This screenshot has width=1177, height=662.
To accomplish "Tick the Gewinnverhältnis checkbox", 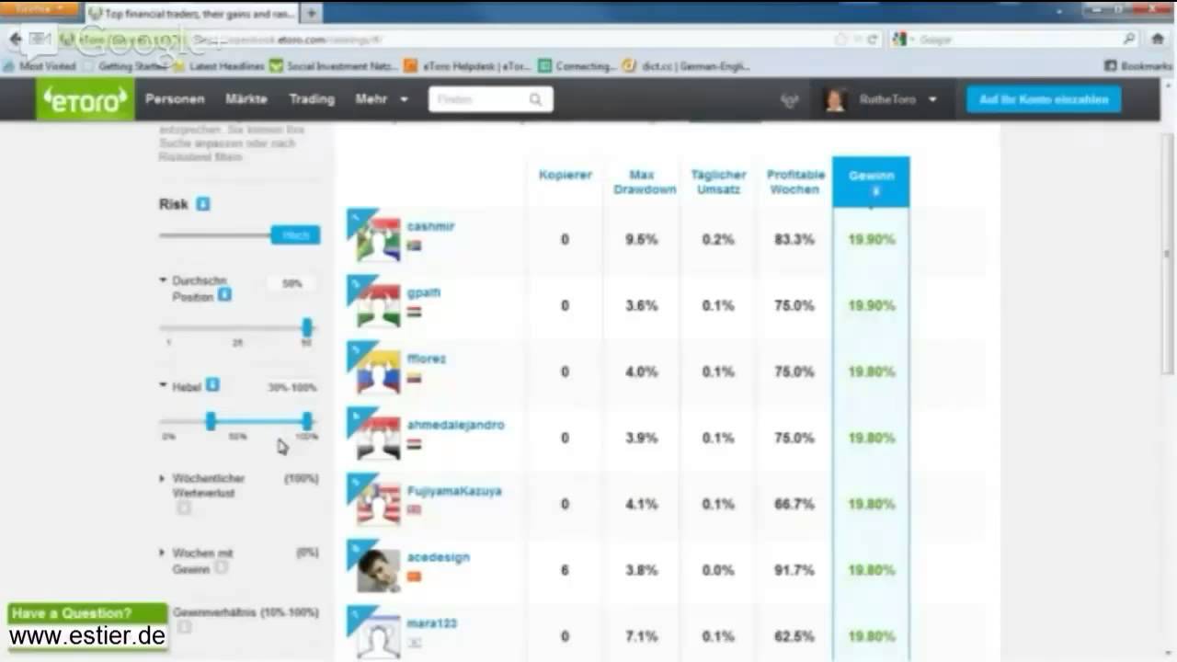I will click(x=184, y=627).
